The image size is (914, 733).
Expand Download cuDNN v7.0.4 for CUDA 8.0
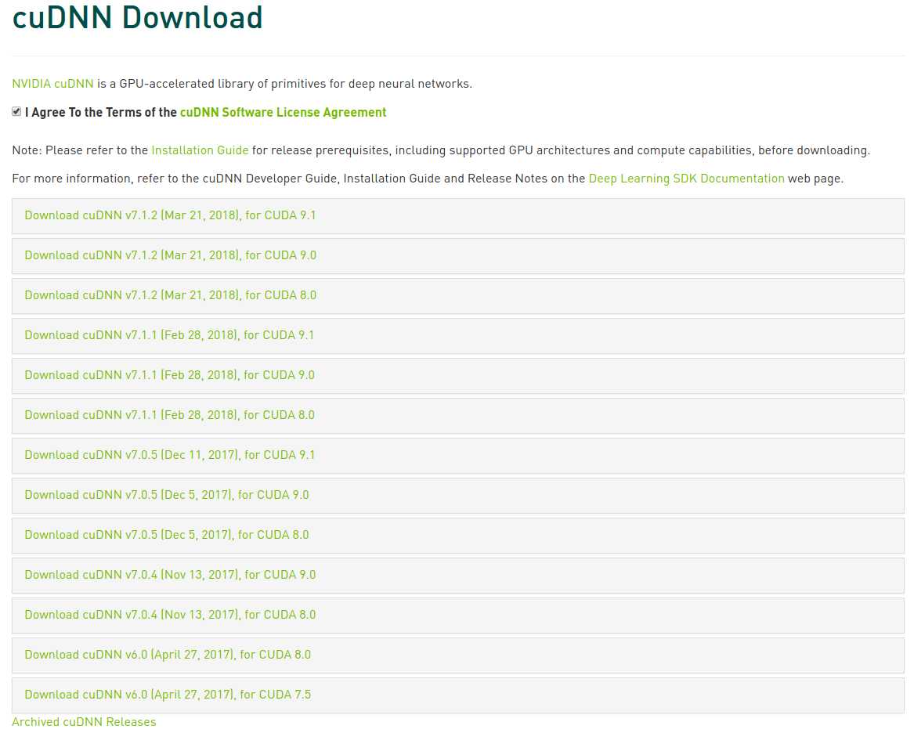pos(457,616)
